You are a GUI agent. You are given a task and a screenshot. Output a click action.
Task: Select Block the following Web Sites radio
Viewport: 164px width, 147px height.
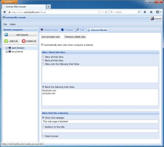pos(43,87)
